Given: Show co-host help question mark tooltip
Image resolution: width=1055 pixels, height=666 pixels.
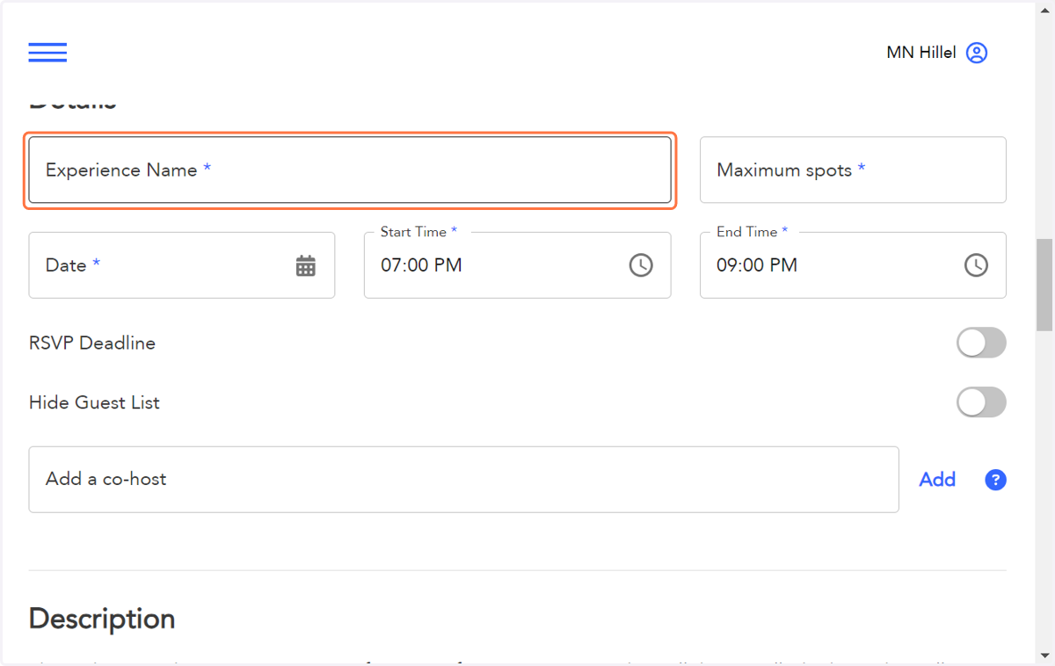Looking at the screenshot, I should coord(995,480).
